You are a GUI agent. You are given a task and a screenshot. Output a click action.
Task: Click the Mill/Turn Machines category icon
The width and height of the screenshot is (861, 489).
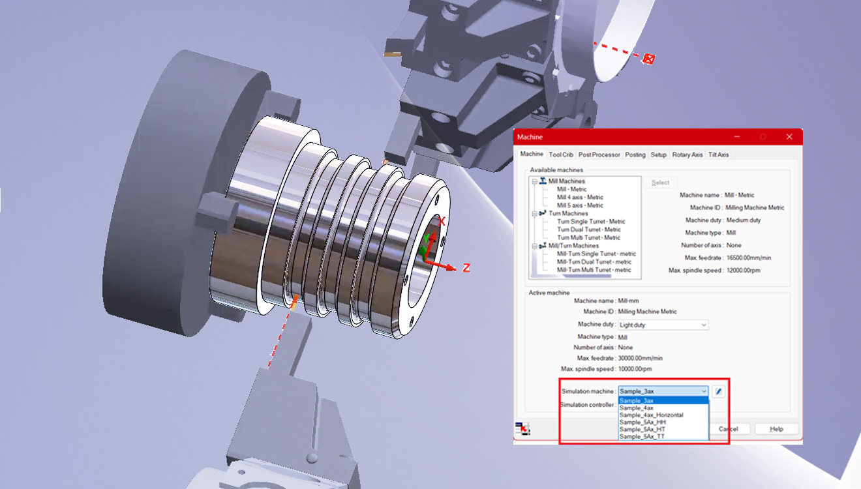coord(543,246)
